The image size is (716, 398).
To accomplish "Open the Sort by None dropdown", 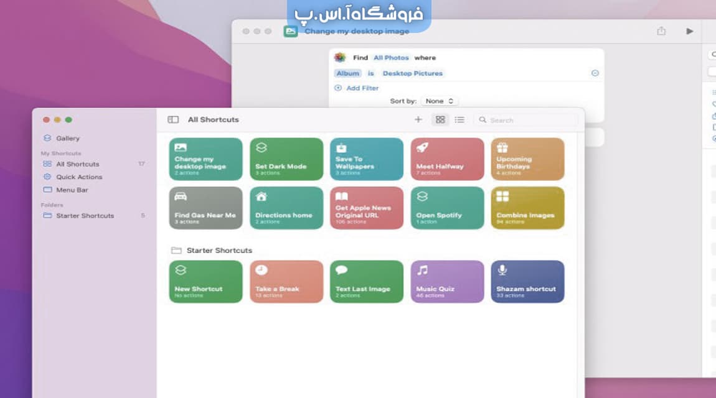I will coord(440,101).
